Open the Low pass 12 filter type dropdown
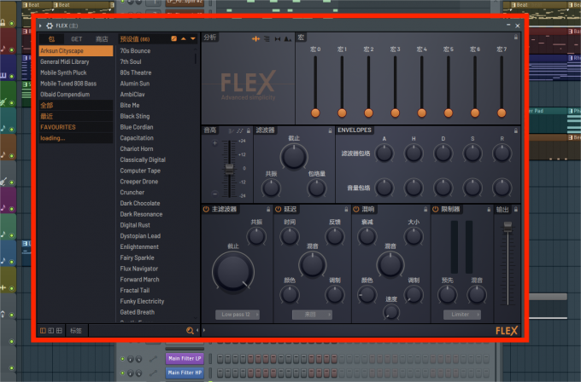 click(238, 315)
